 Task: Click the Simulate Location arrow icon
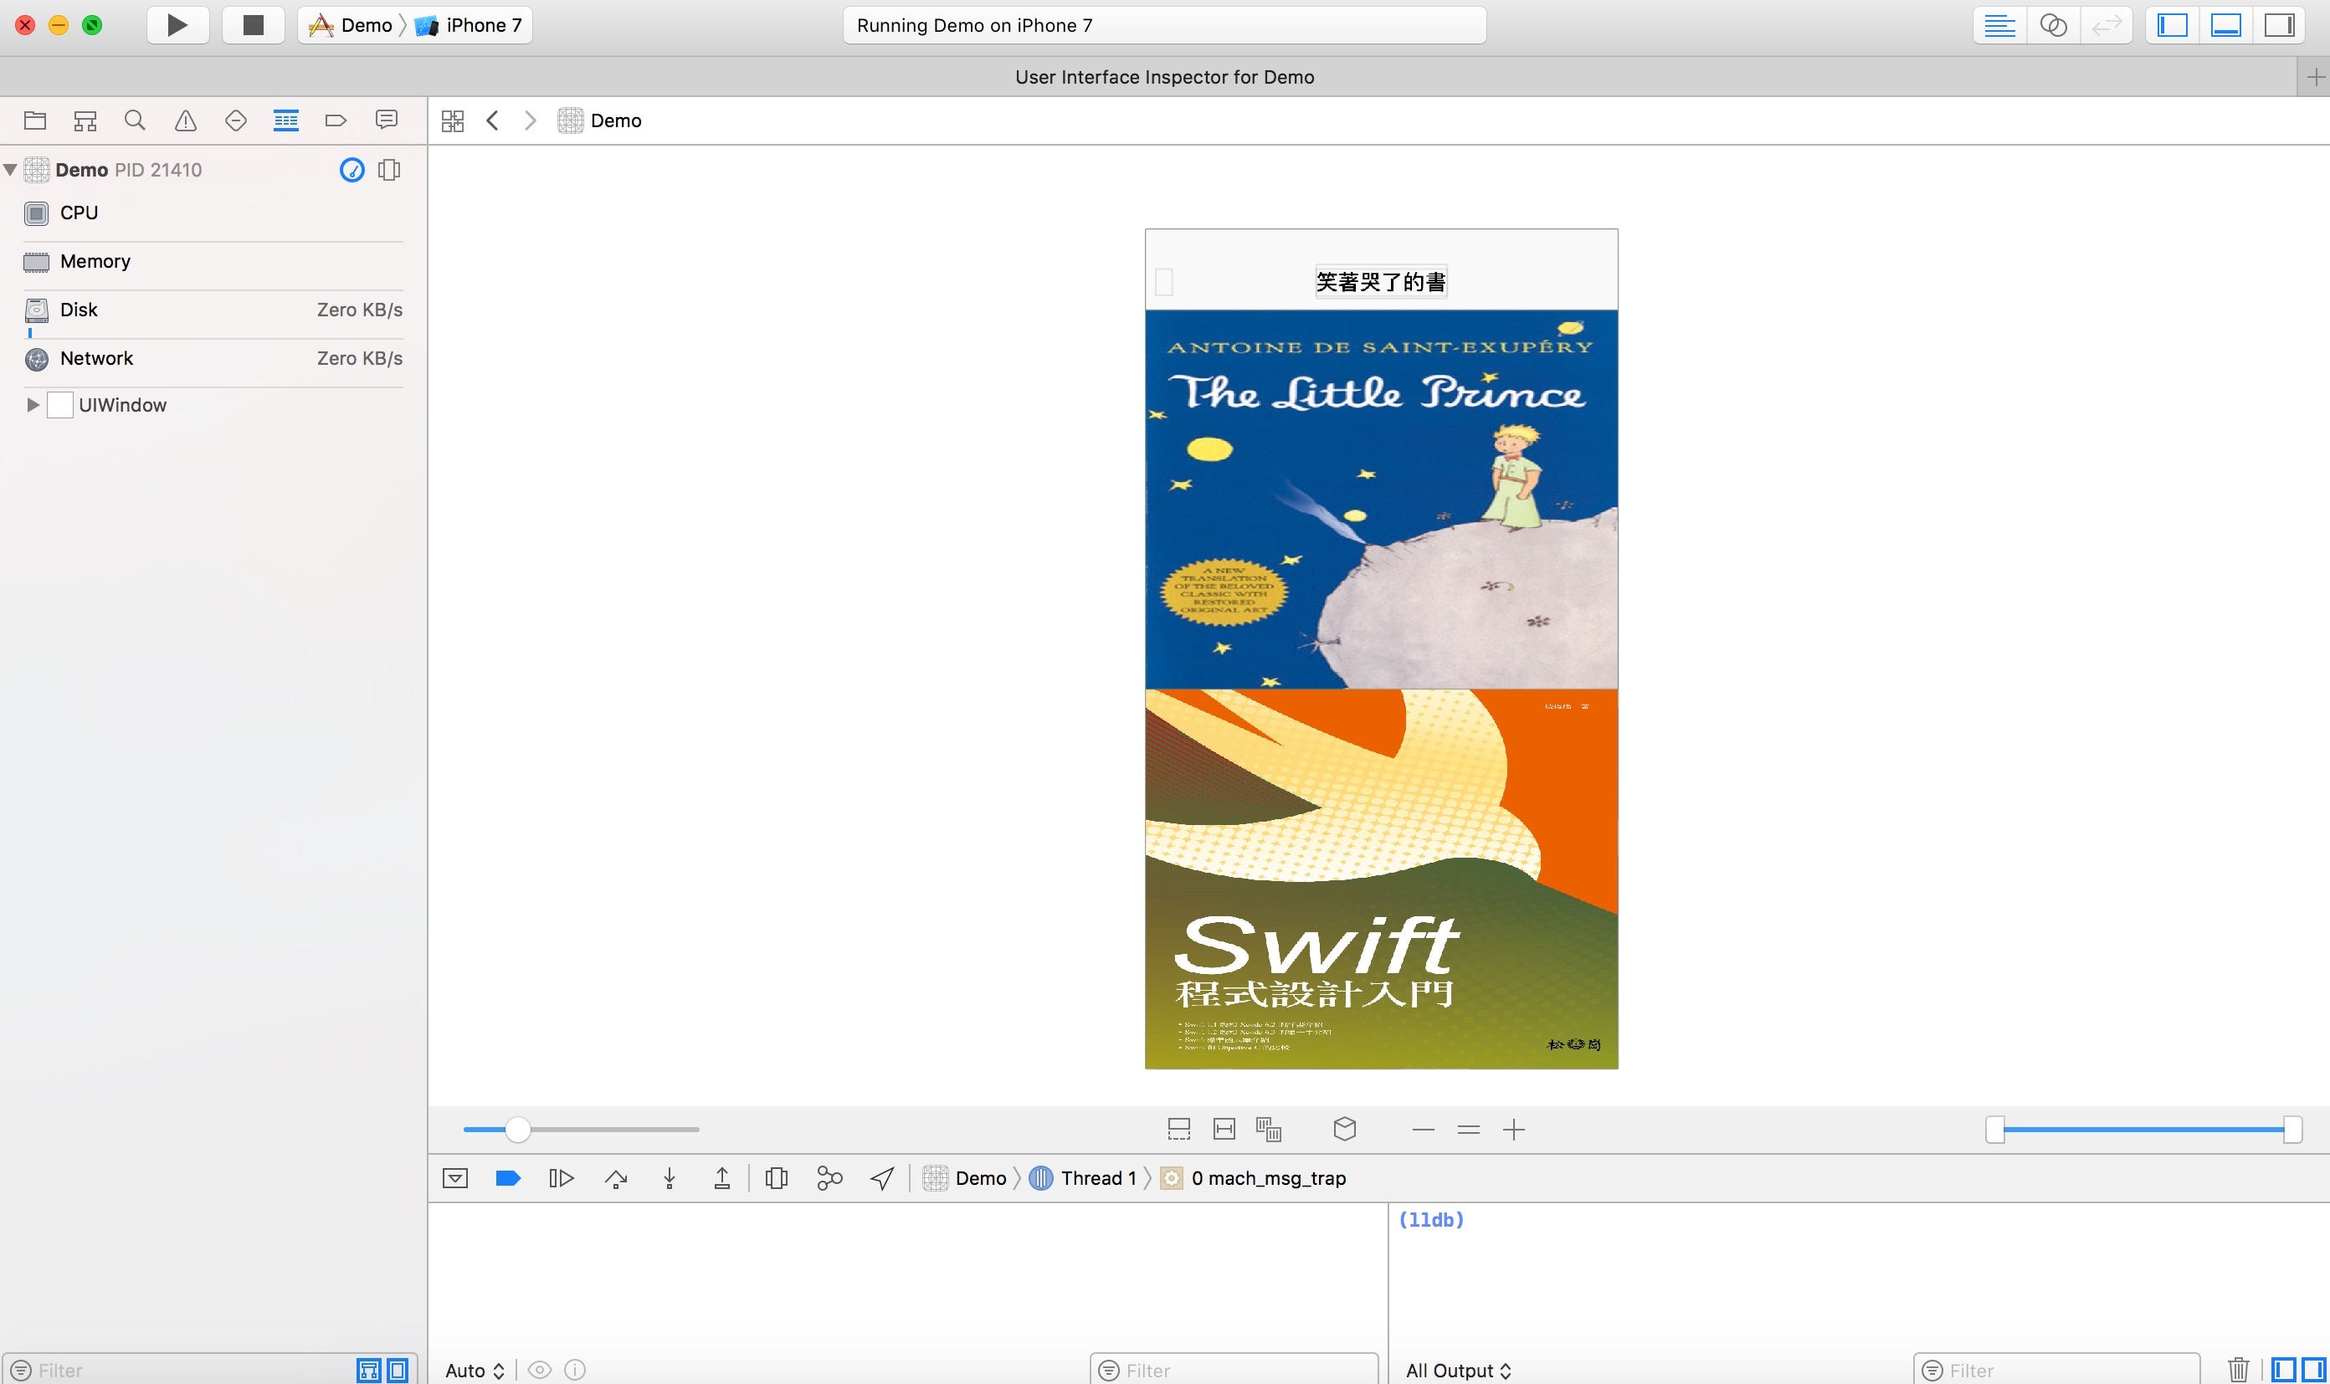[880, 1177]
